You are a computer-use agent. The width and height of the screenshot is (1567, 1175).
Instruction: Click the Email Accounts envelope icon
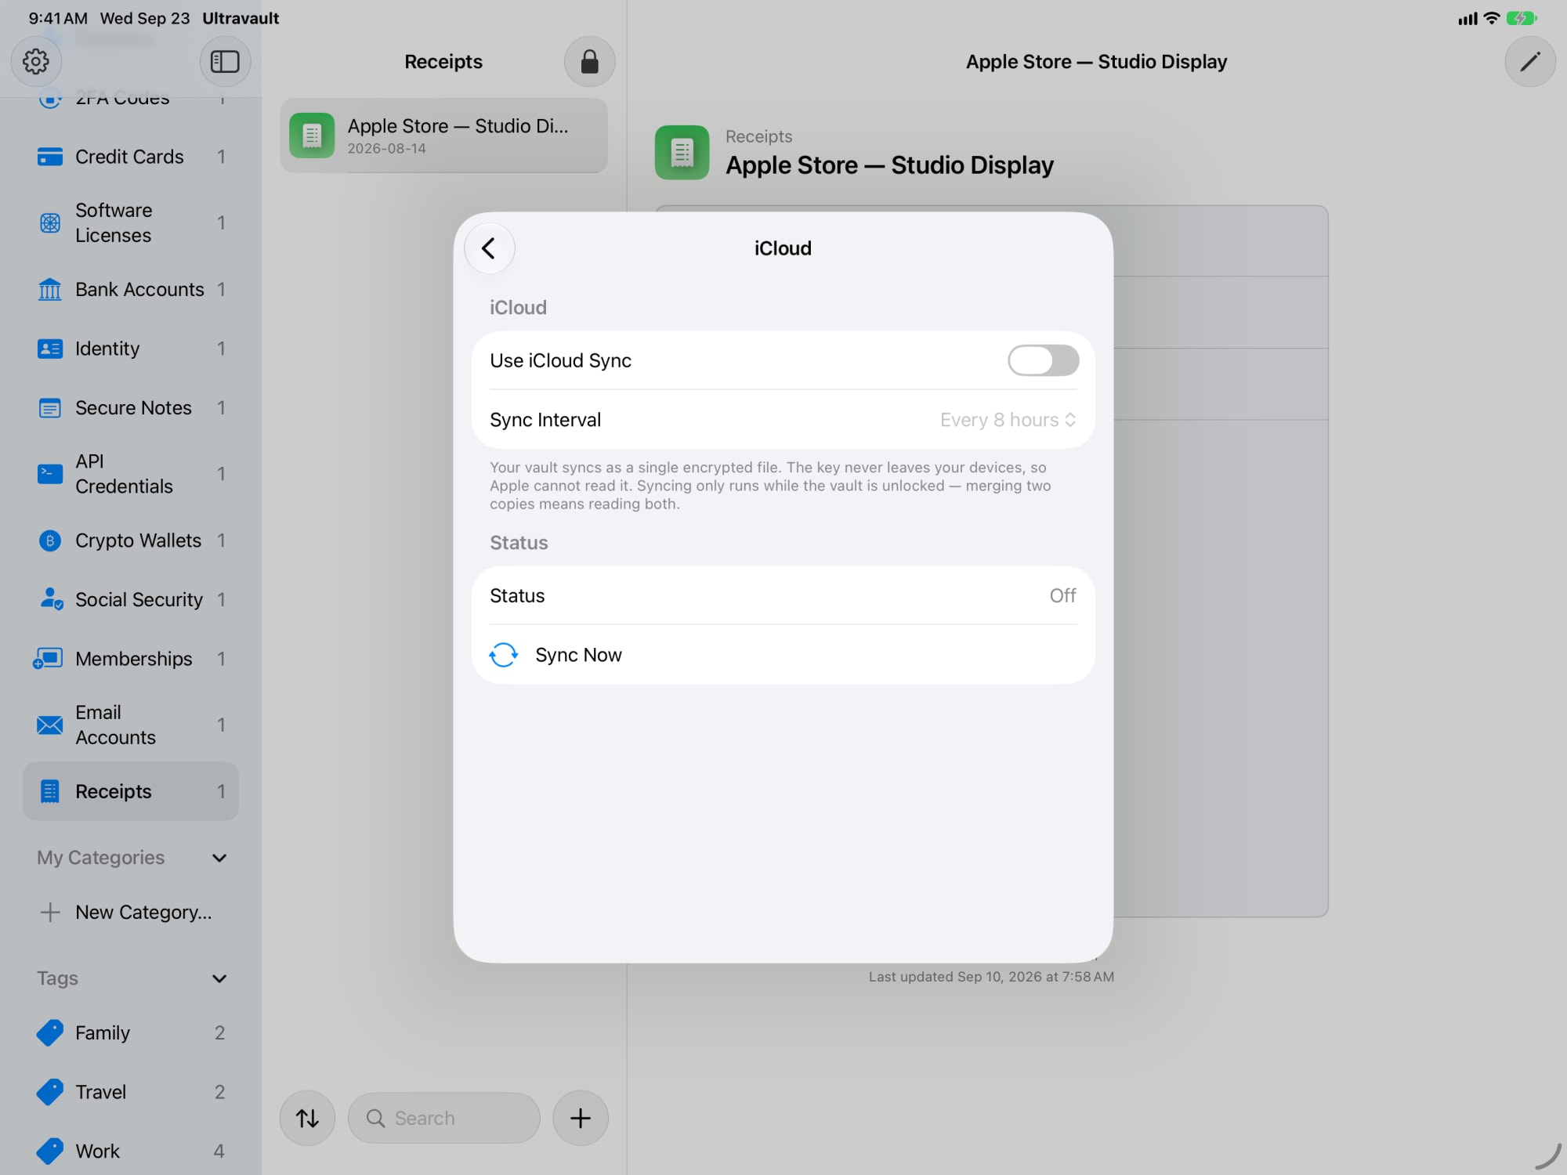point(50,725)
